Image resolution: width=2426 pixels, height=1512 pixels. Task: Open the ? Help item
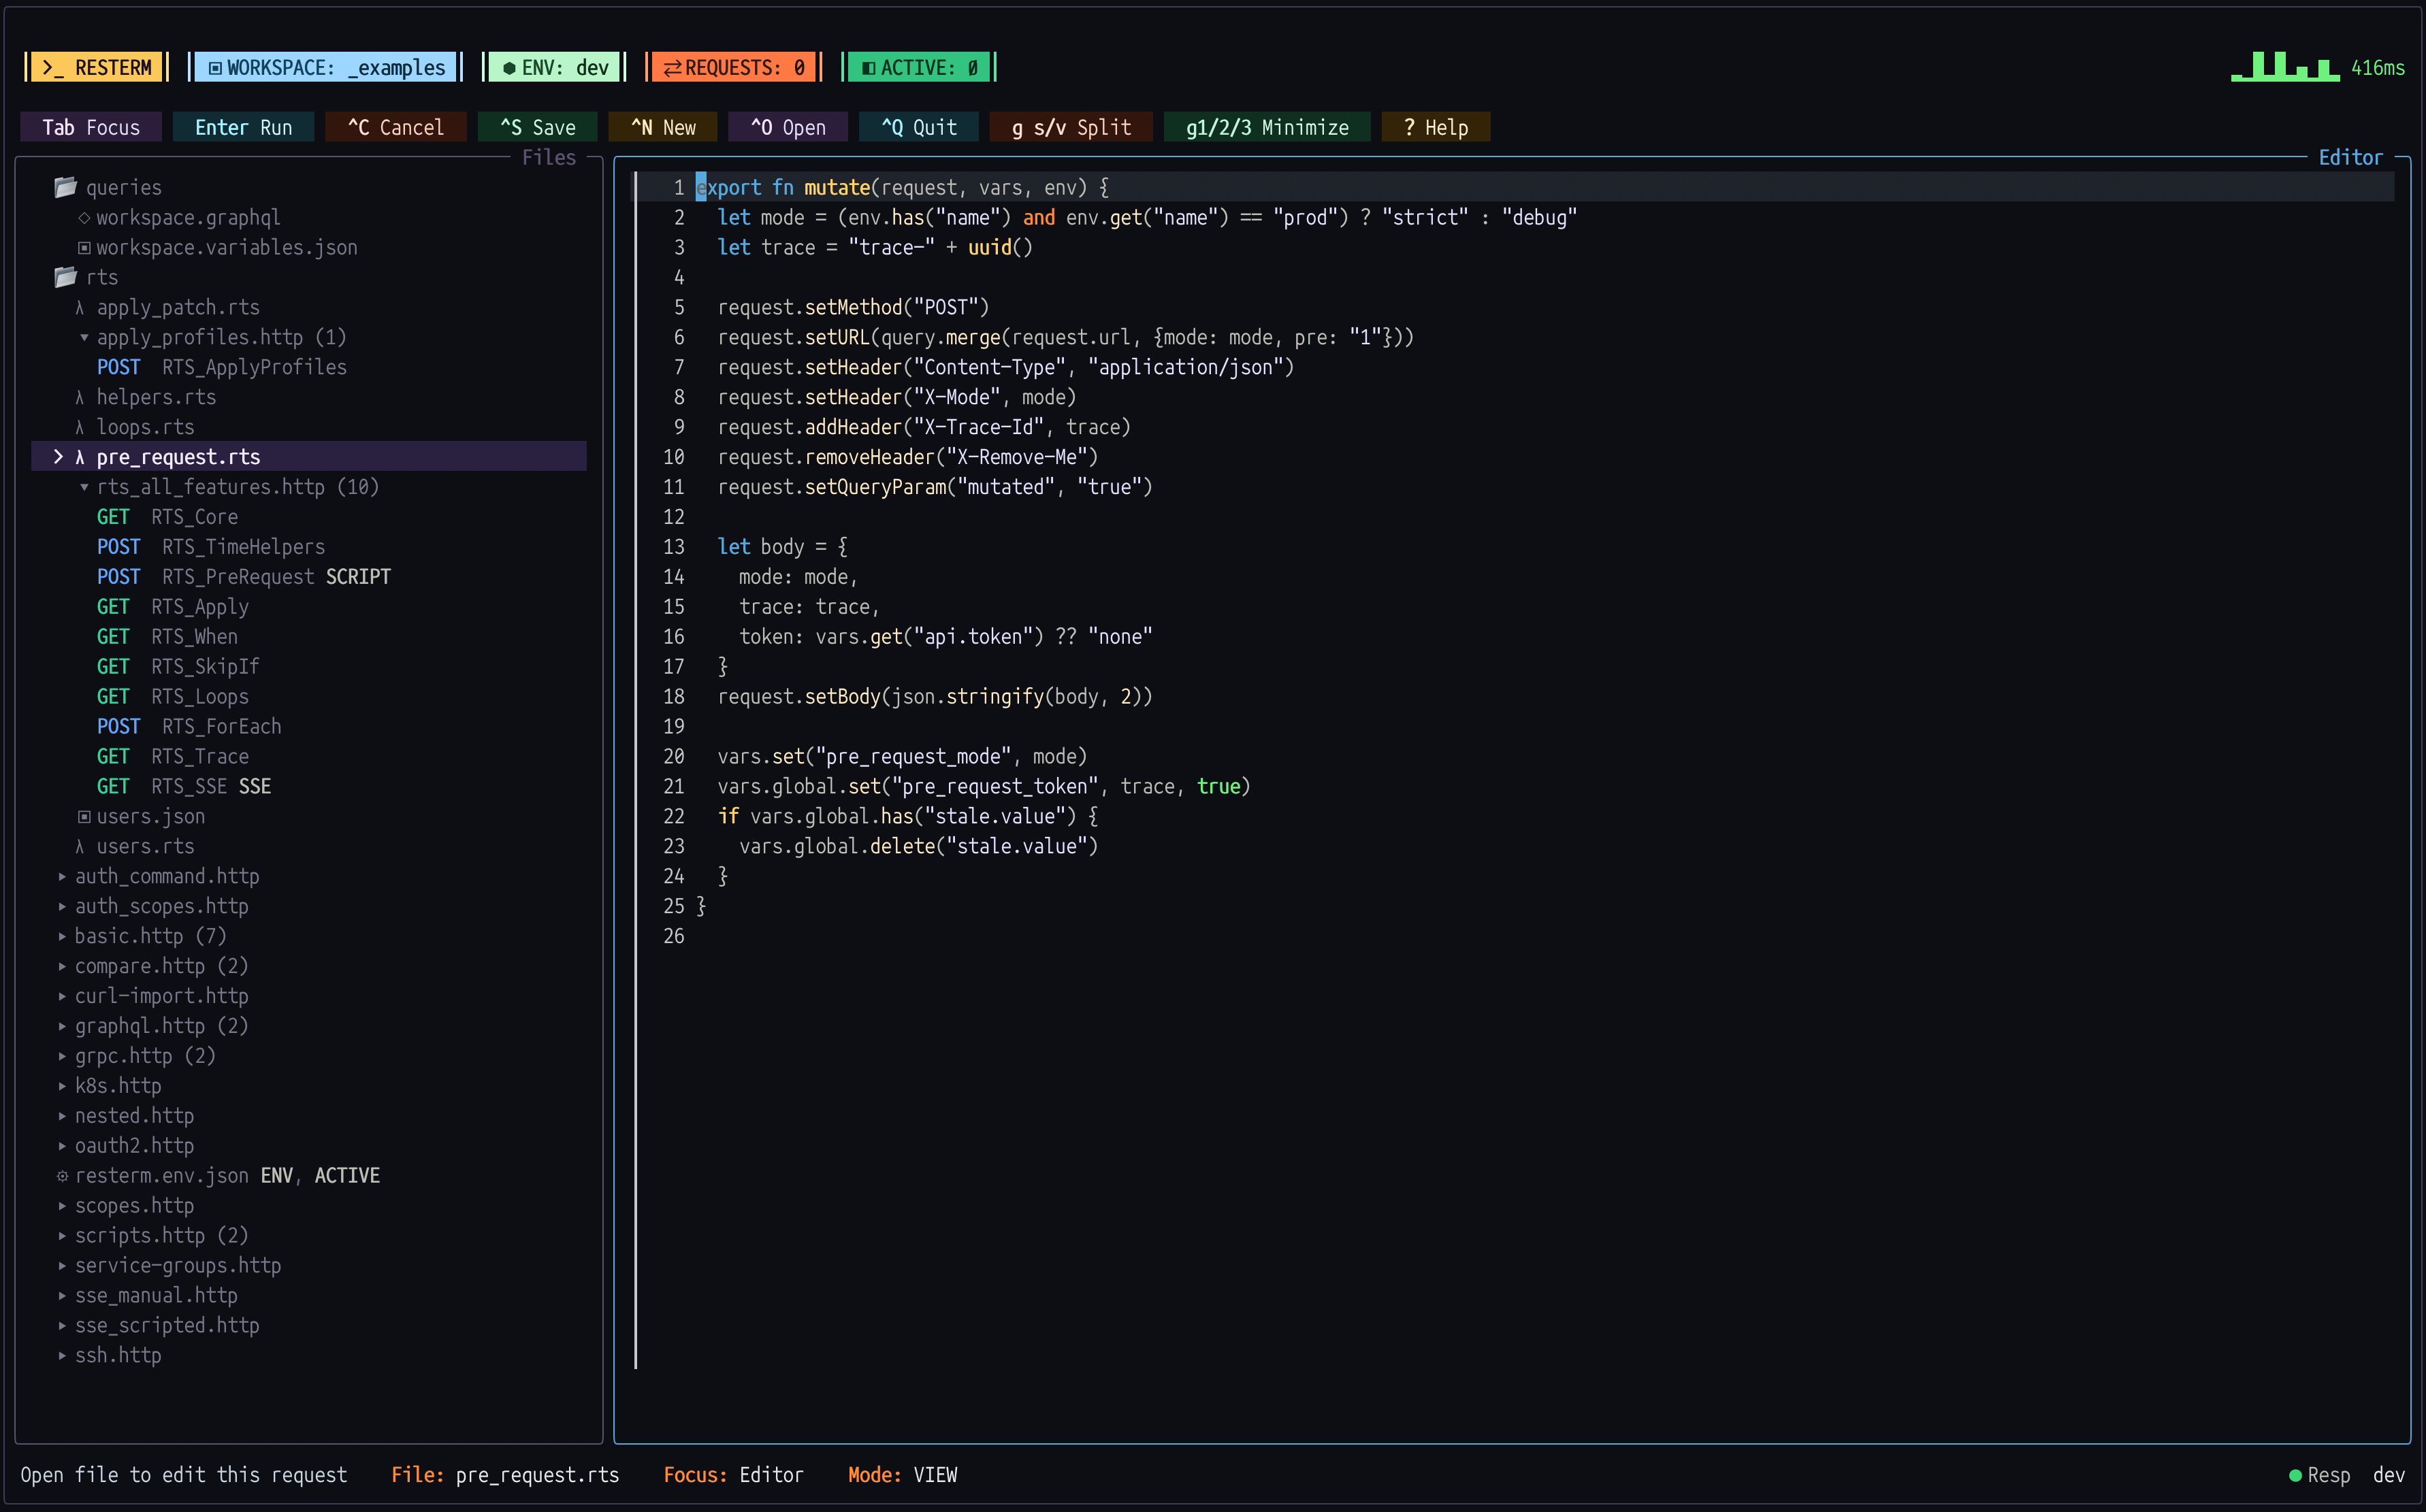coord(1436,127)
